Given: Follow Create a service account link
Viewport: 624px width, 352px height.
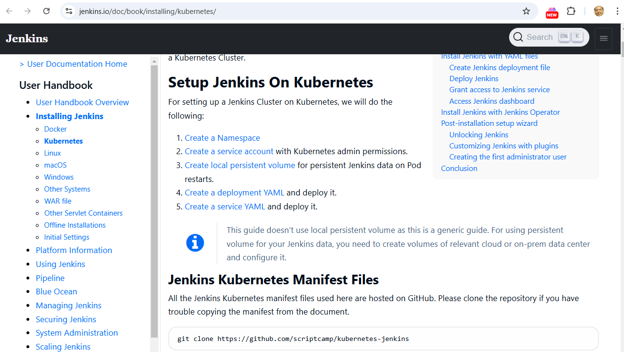Looking at the screenshot, I should [x=229, y=151].
